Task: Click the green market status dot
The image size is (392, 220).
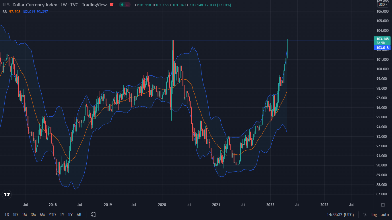Action: 122,5
